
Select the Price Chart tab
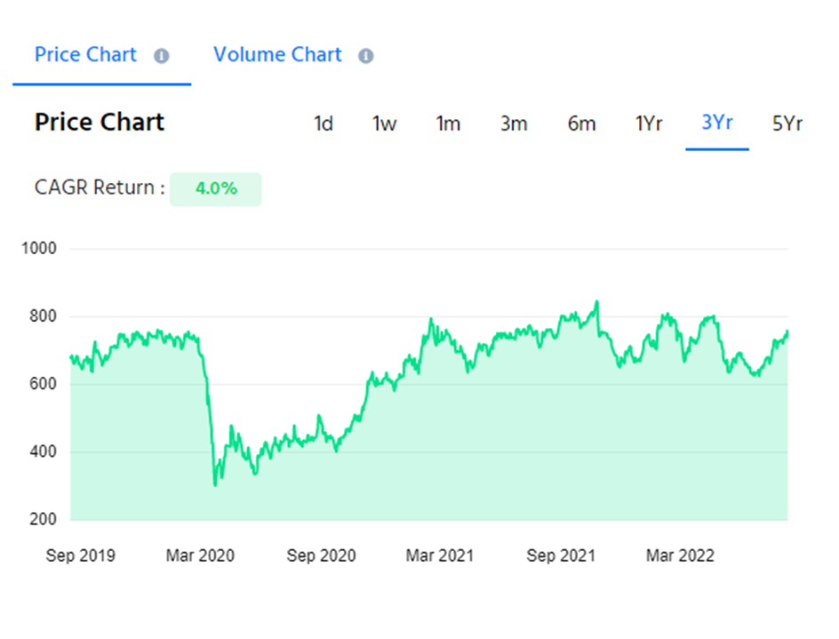pos(85,55)
